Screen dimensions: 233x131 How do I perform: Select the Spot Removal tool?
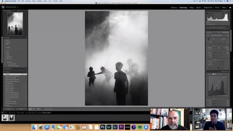click(x=211, y=28)
